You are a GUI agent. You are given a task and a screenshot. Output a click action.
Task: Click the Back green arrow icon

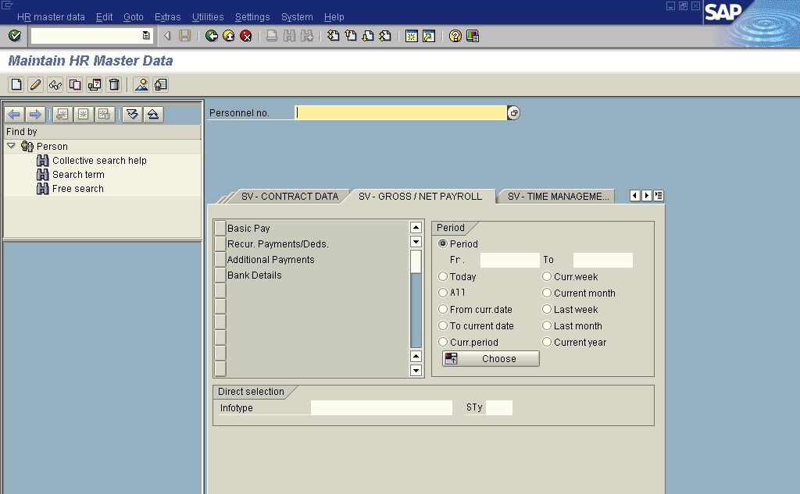point(211,35)
